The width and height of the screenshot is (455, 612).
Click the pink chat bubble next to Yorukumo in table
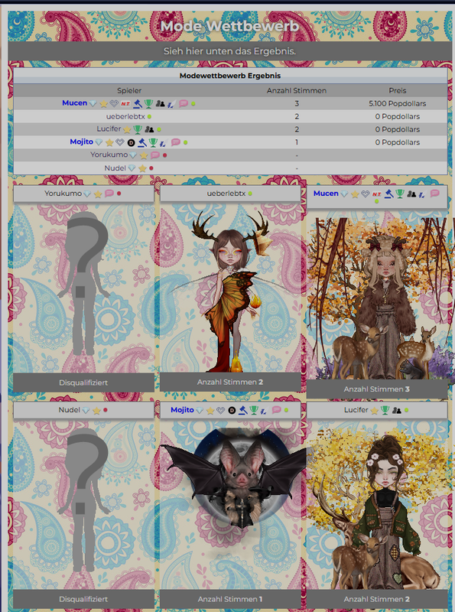pos(155,155)
